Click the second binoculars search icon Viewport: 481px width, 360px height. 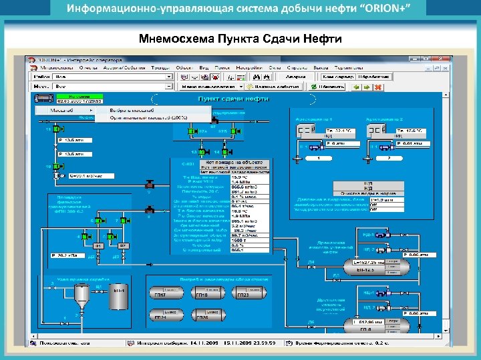coord(267,77)
